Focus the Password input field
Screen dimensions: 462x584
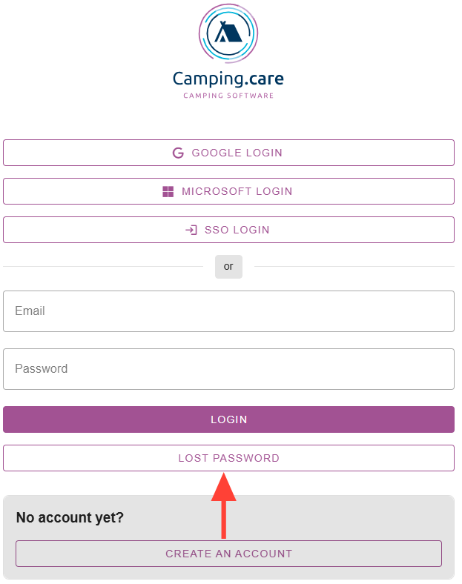coord(228,369)
